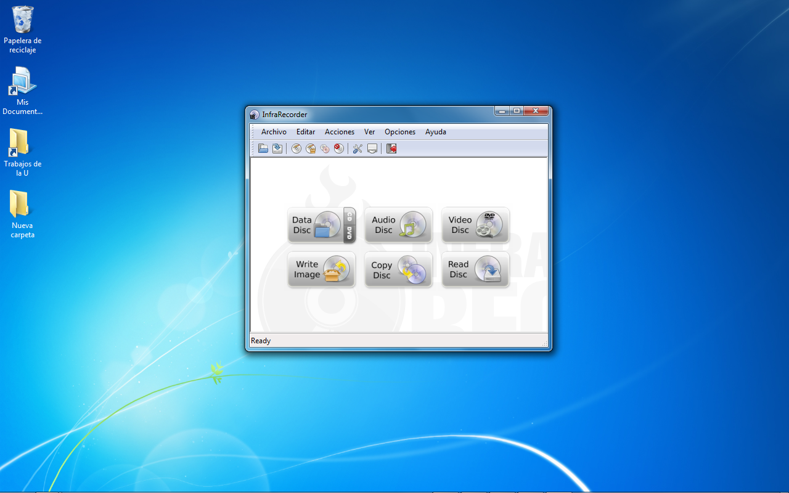The width and height of the screenshot is (789, 493).
Task: Choose Write Image to burn an ISO
Action: [321, 269]
